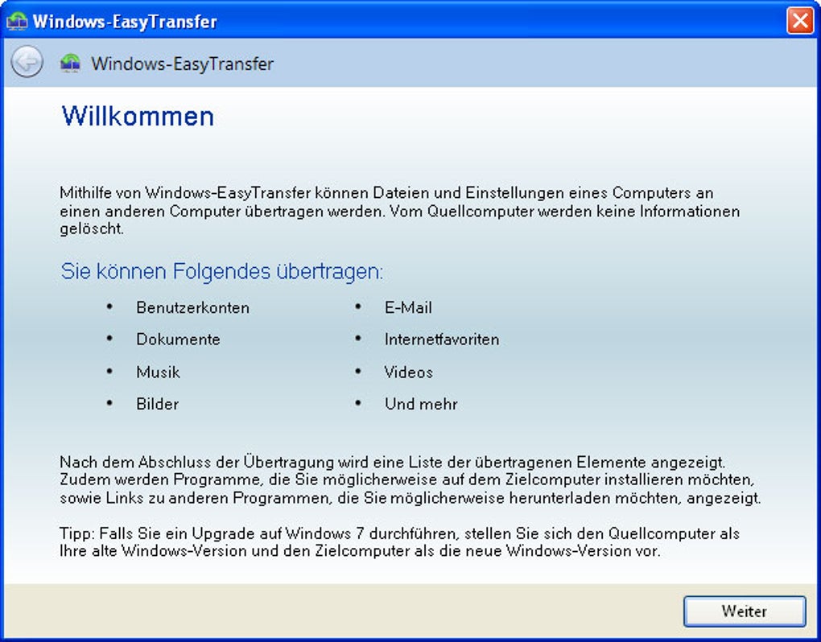Click the EasyTransfer icon in the title bar

(x=17, y=21)
